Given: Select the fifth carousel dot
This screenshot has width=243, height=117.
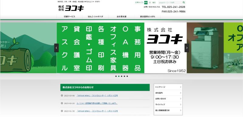Looking at the screenshot, I should 127,76.
